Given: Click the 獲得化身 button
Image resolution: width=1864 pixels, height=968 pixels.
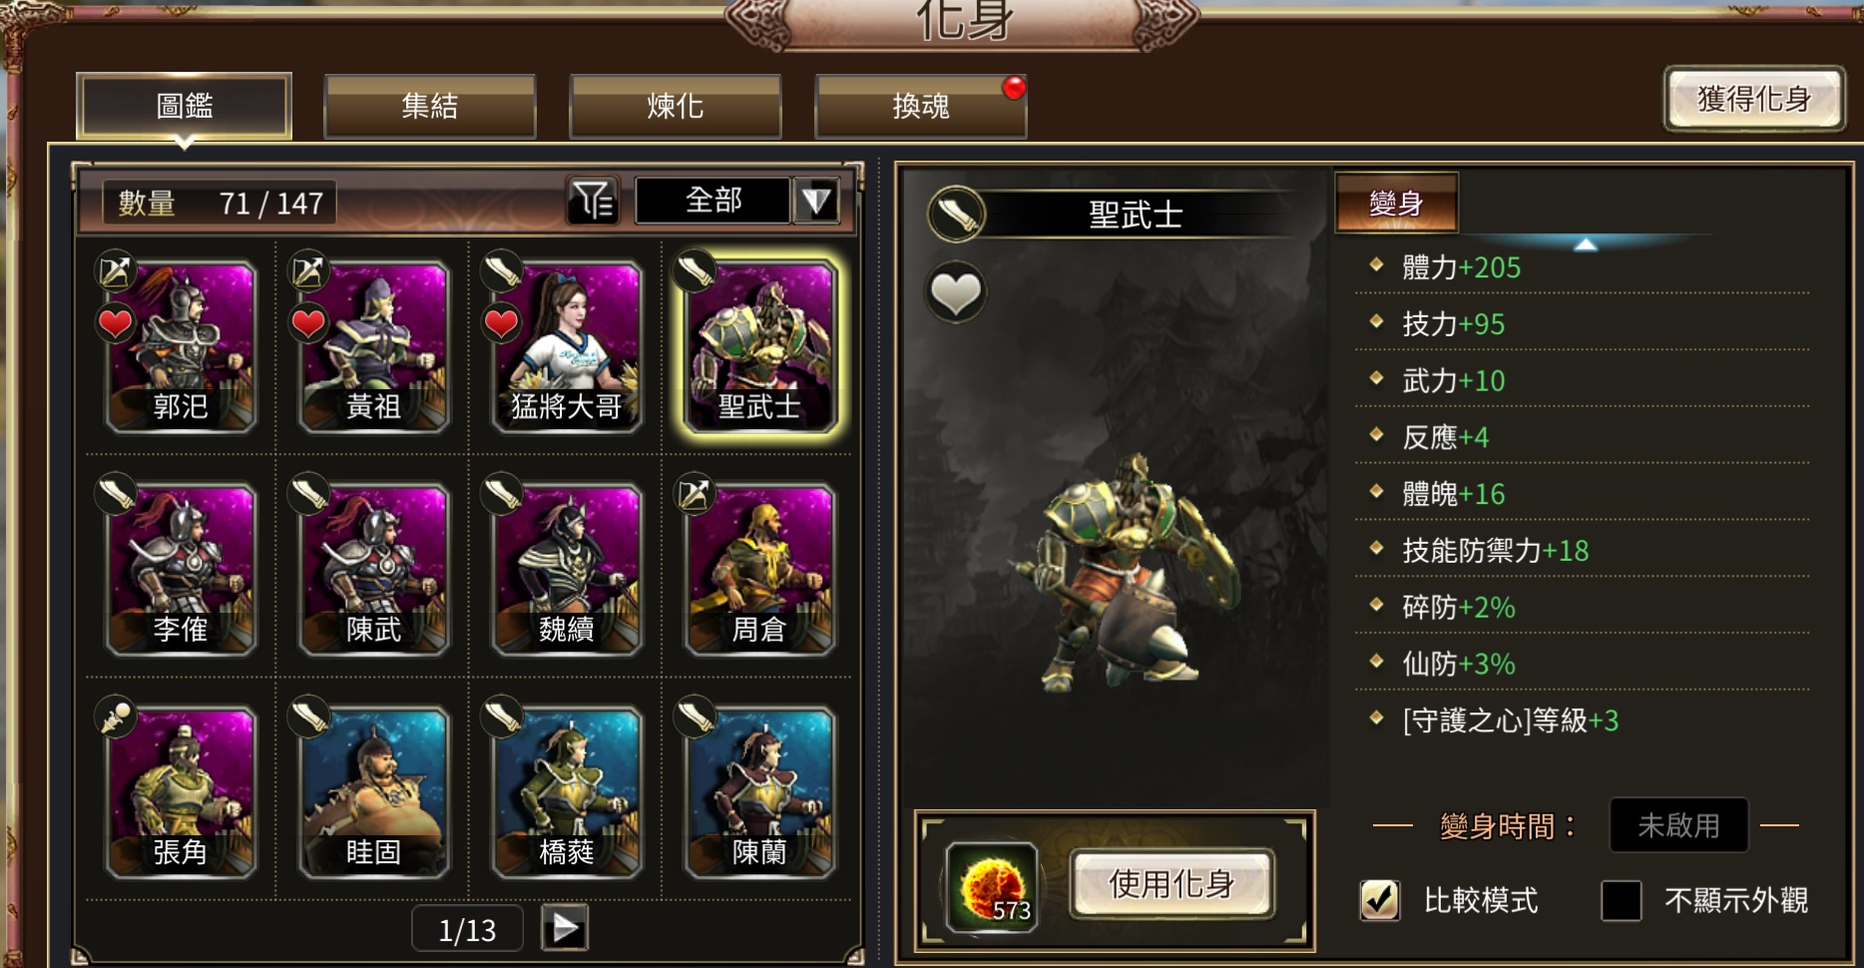Looking at the screenshot, I should 1754,99.
